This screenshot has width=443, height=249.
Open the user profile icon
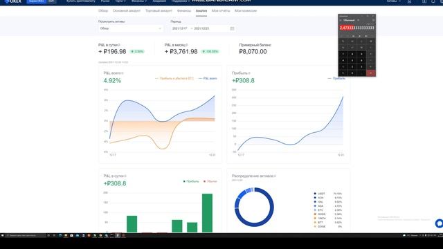409,1
